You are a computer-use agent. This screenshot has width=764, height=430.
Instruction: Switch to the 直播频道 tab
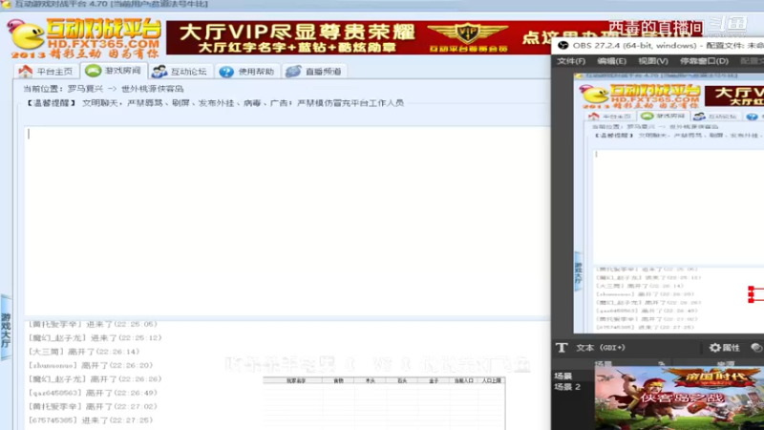[x=314, y=71]
